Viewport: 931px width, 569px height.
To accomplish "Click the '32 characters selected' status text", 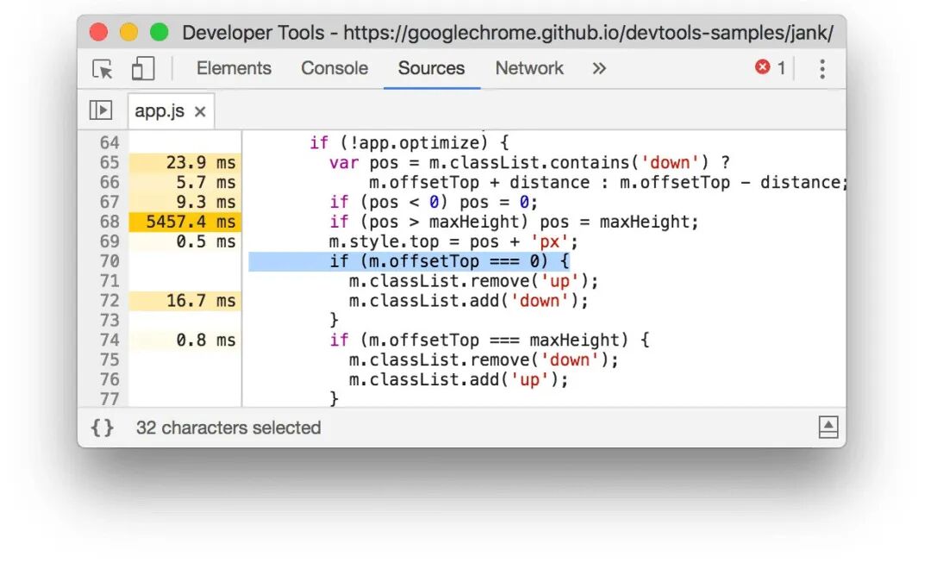I will click(228, 428).
